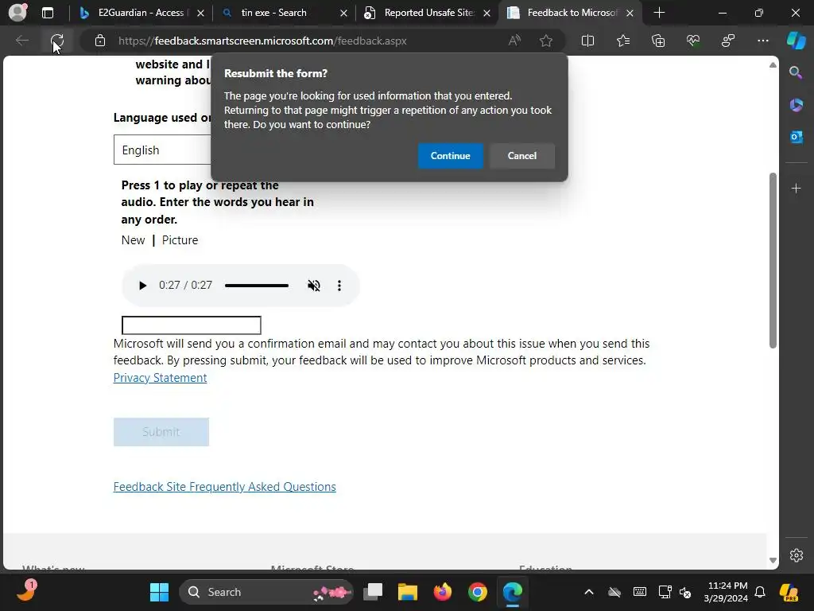Open the touch keyboard tray icon
The width and height of the screenshot is (814, 611).
[x=640, y=592]
